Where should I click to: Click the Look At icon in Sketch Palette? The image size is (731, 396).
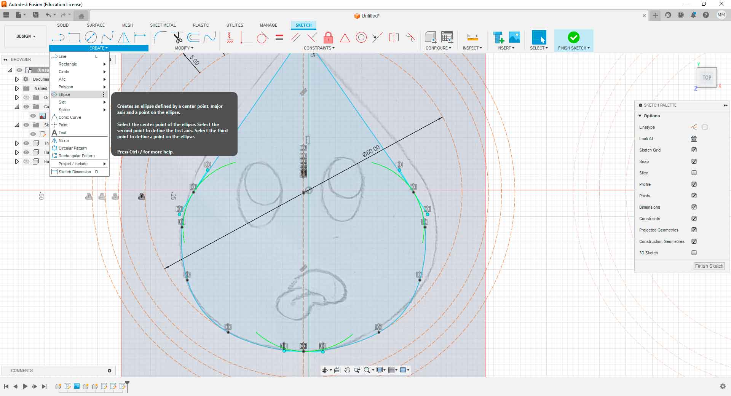(x=694, y=139)
